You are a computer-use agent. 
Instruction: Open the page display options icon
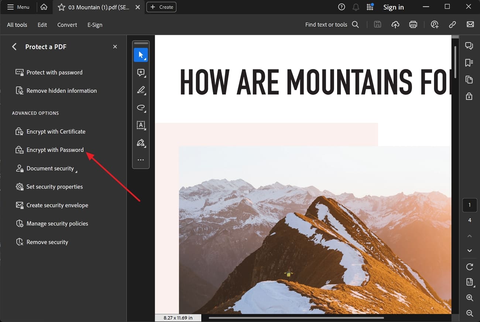point(470,282)
